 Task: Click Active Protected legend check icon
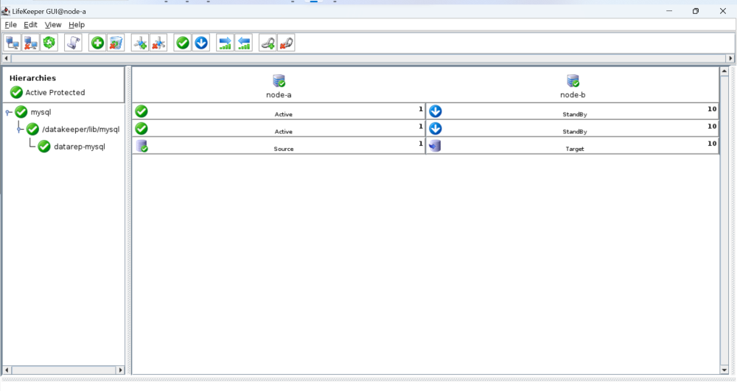(x=16, y=93)
